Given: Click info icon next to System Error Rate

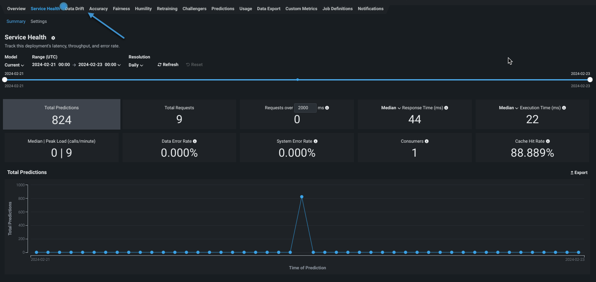Looking at the screenshot, I should [315, 141].
